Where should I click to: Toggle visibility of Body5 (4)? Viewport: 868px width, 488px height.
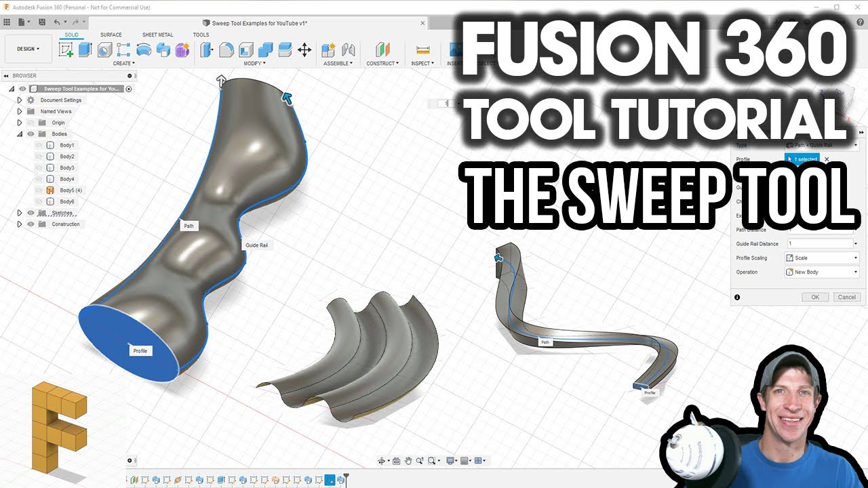pyautogui.click(x=39, y=190)
